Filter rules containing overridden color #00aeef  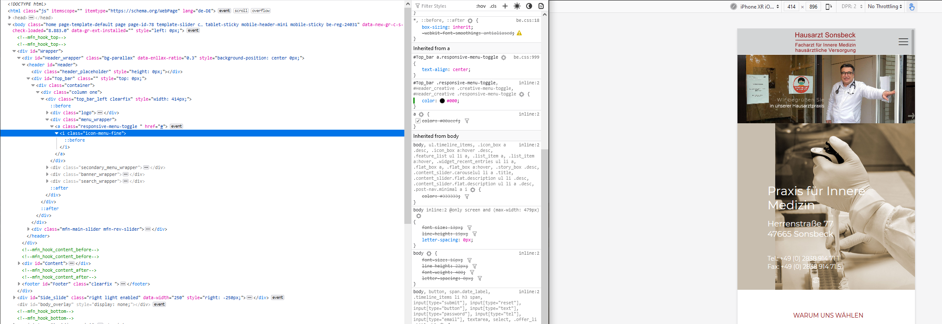tap(467, 121)
